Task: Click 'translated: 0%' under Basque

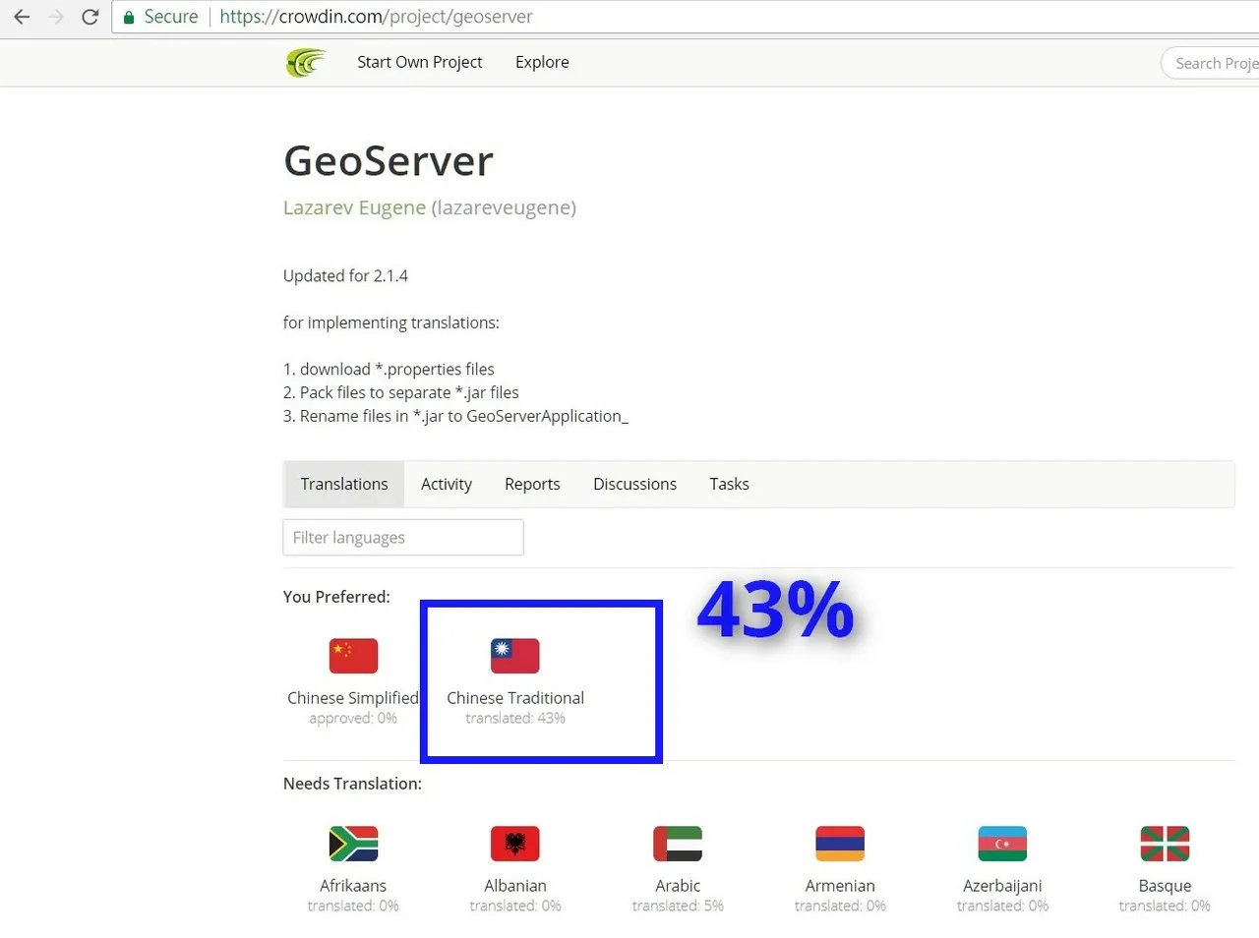Action: [x=1165, y=907]
